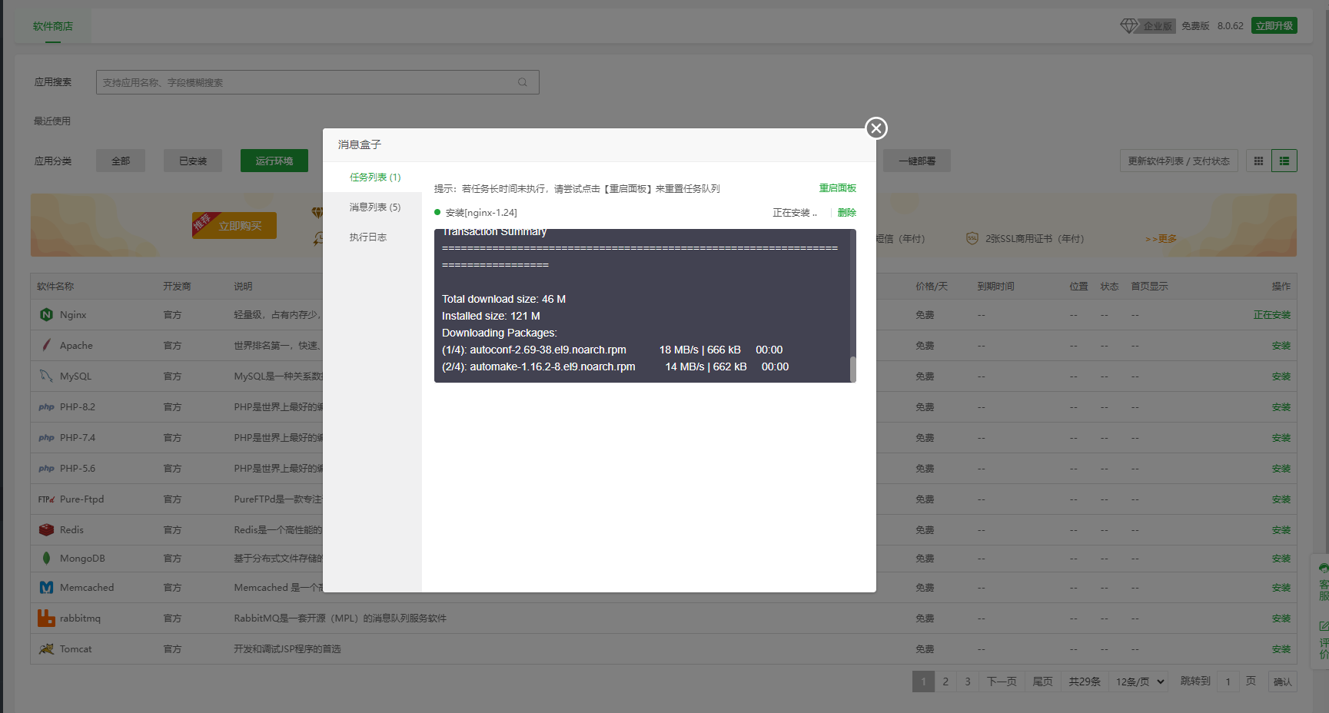Click the PHP-7.4 icon

46,438
